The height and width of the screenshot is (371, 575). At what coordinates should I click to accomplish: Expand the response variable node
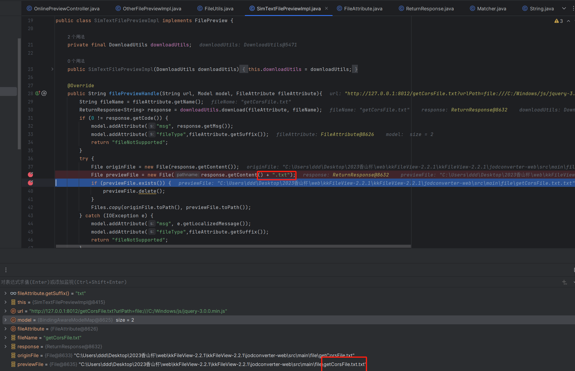[x=5, y=346]
